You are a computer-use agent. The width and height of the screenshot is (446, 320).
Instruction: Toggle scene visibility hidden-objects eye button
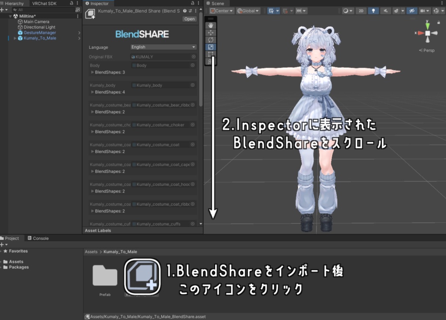click(412, 11)
